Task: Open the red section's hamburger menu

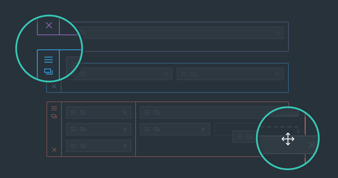Action: (x=54, y=108)
